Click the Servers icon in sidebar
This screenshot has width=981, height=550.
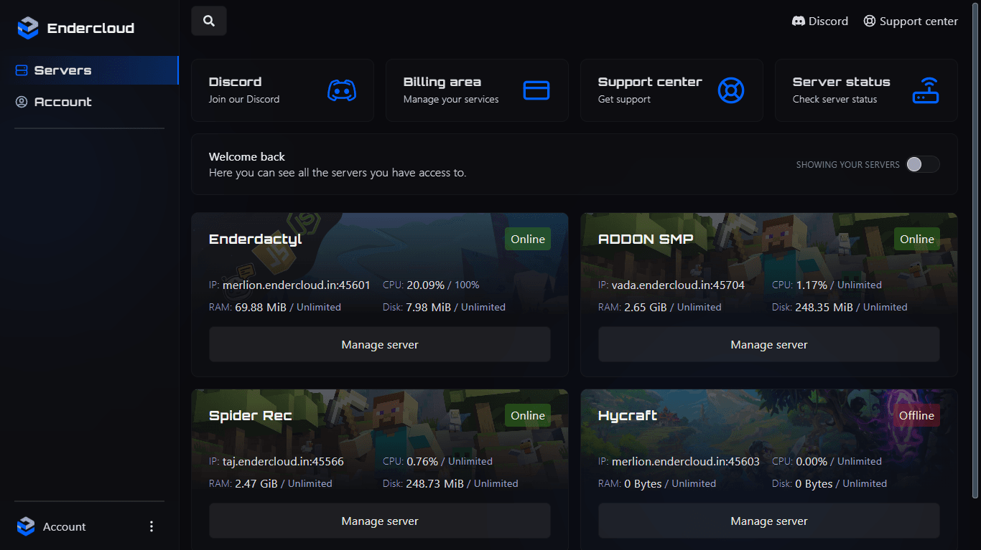point(22,70)
